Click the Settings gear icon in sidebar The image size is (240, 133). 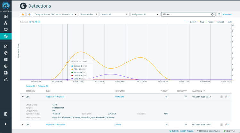pyautogui.click(x=6, y=66)
